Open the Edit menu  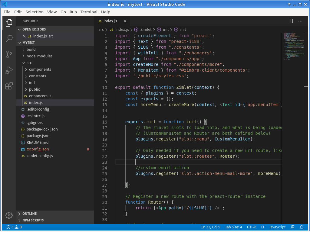click(18, 12)
